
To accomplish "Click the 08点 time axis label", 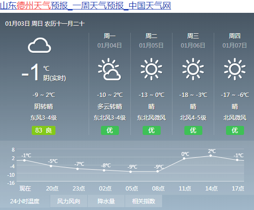I will [x=158, y=189].
